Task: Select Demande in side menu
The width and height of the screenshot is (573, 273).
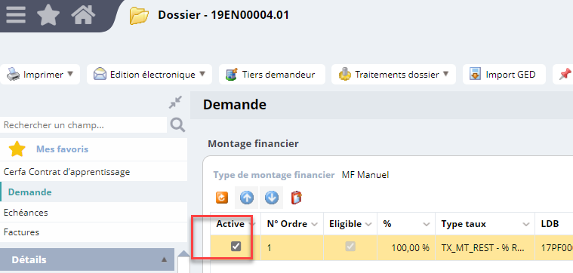Action: click(94, 192)
